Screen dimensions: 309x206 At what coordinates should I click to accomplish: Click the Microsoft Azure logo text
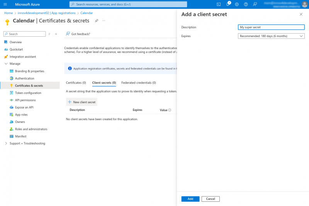pyautogui.click(x=27, y=4)
